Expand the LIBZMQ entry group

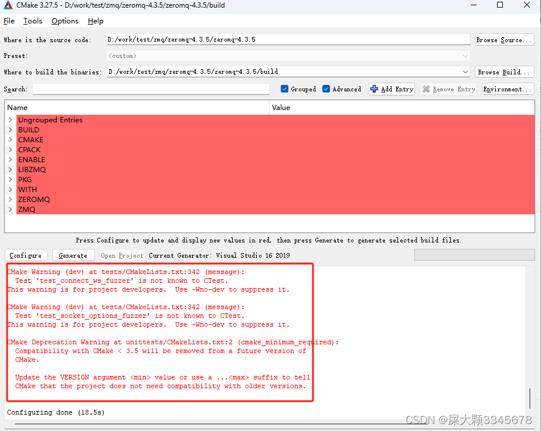click(9, 169)
